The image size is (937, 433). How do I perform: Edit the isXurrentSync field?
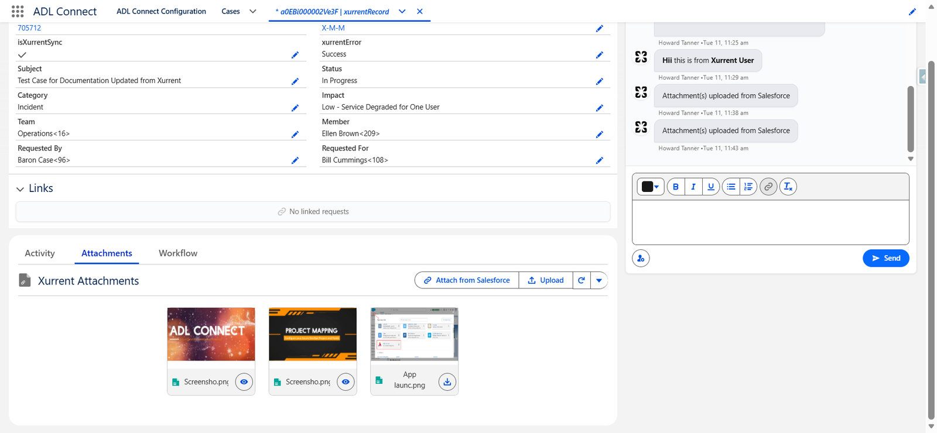pyautogui.click(x=295, y=55)
